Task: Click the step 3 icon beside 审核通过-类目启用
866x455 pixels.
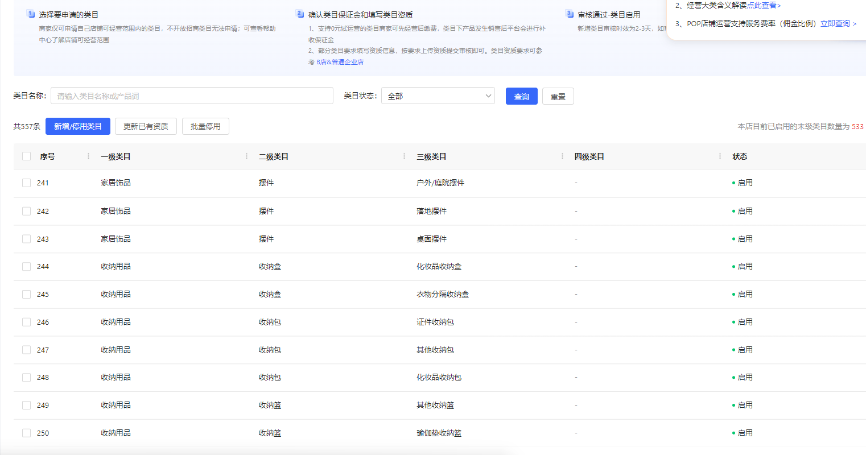Action: 570,14
